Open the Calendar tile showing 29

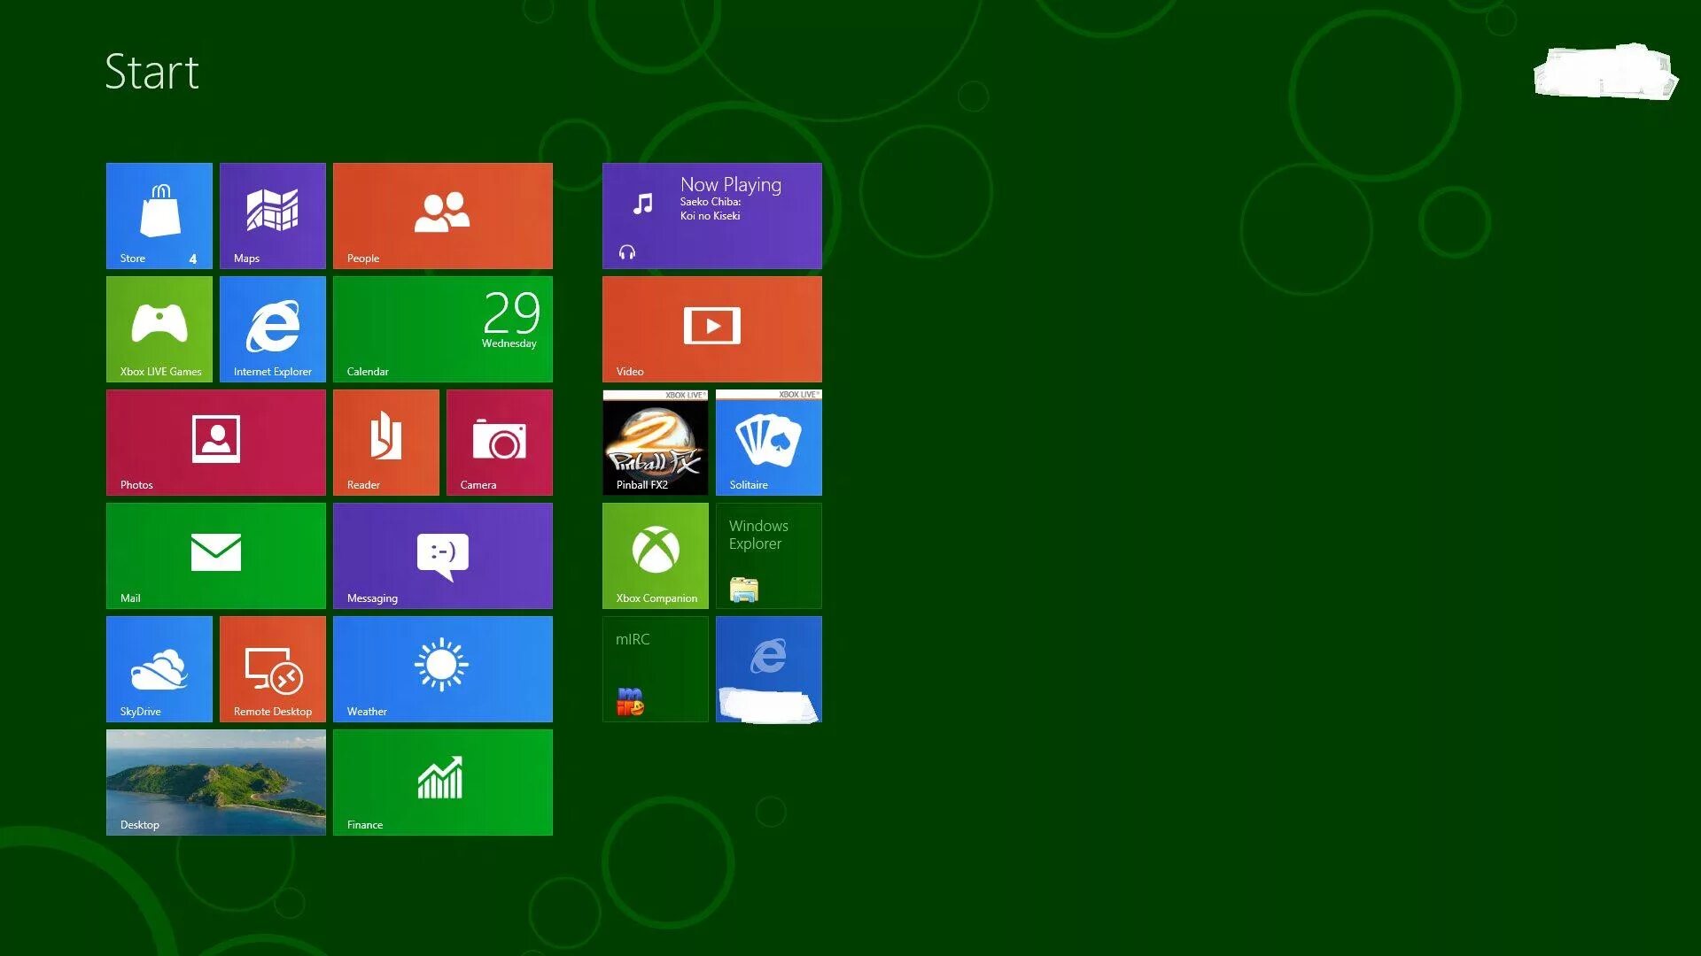[443, 328]
